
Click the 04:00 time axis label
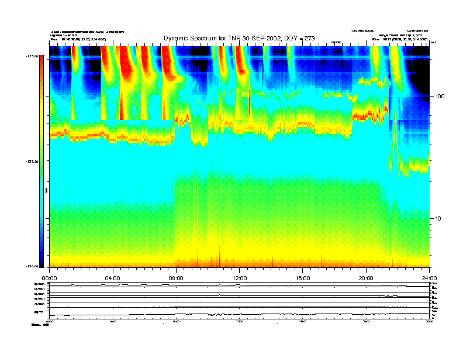112,278
